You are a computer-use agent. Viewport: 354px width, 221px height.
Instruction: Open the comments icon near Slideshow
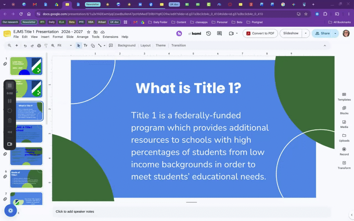click(219, 33)
